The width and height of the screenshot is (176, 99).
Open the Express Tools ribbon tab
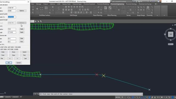point(66,4)
